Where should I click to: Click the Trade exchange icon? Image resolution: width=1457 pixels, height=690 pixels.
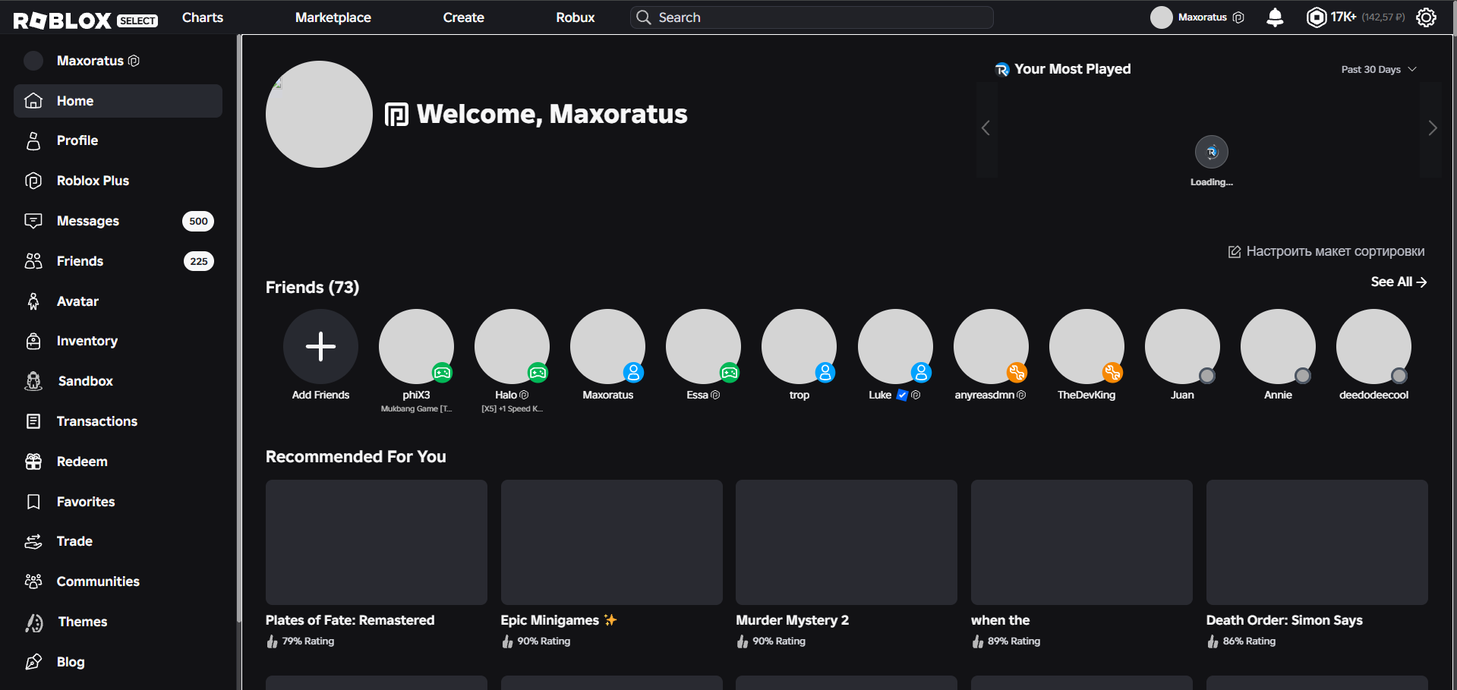point(33,541)
